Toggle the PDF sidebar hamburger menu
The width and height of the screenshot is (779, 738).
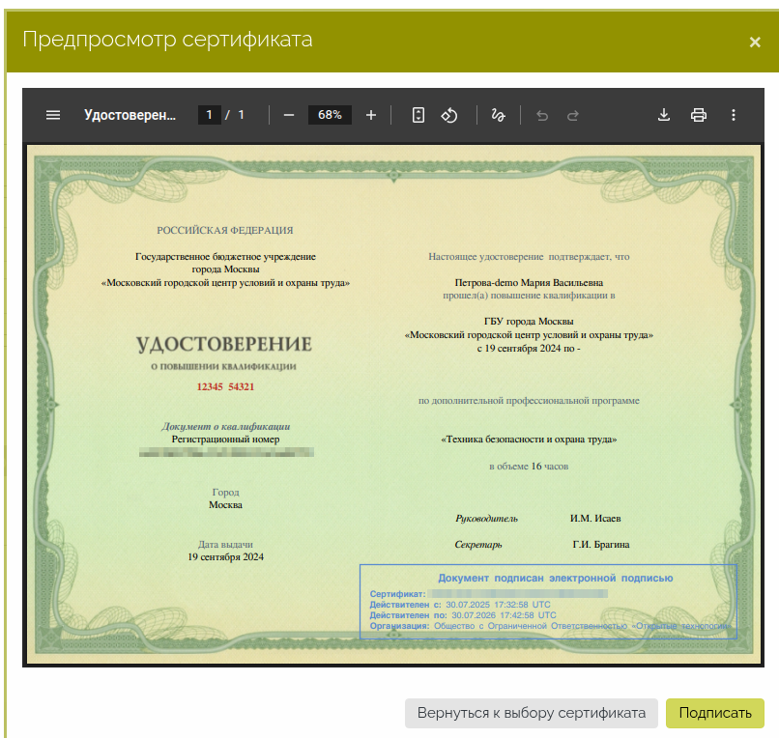(53, 115)
